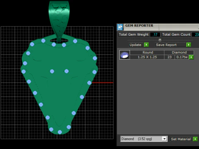
Task: Collapse panel with the round divider handle
Action: [160, 40]
